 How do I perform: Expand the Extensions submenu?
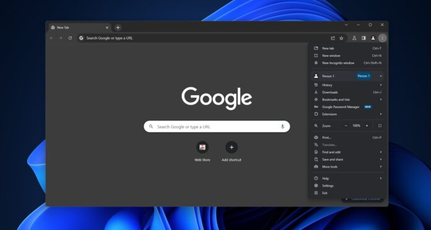coord(348,114)
